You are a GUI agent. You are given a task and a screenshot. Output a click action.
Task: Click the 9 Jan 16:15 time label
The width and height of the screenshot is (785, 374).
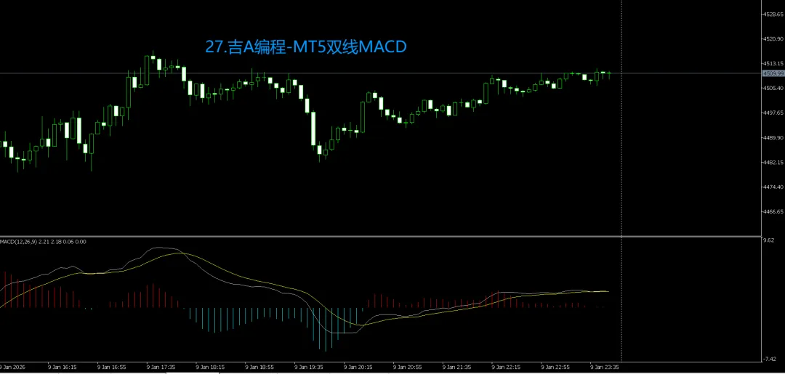(62, 367)
